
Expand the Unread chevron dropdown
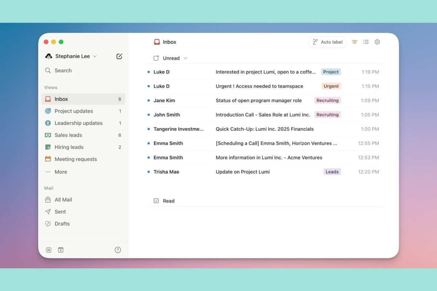185,58
